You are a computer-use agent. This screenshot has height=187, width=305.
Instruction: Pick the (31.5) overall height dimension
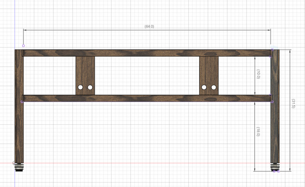coord(293,104)
